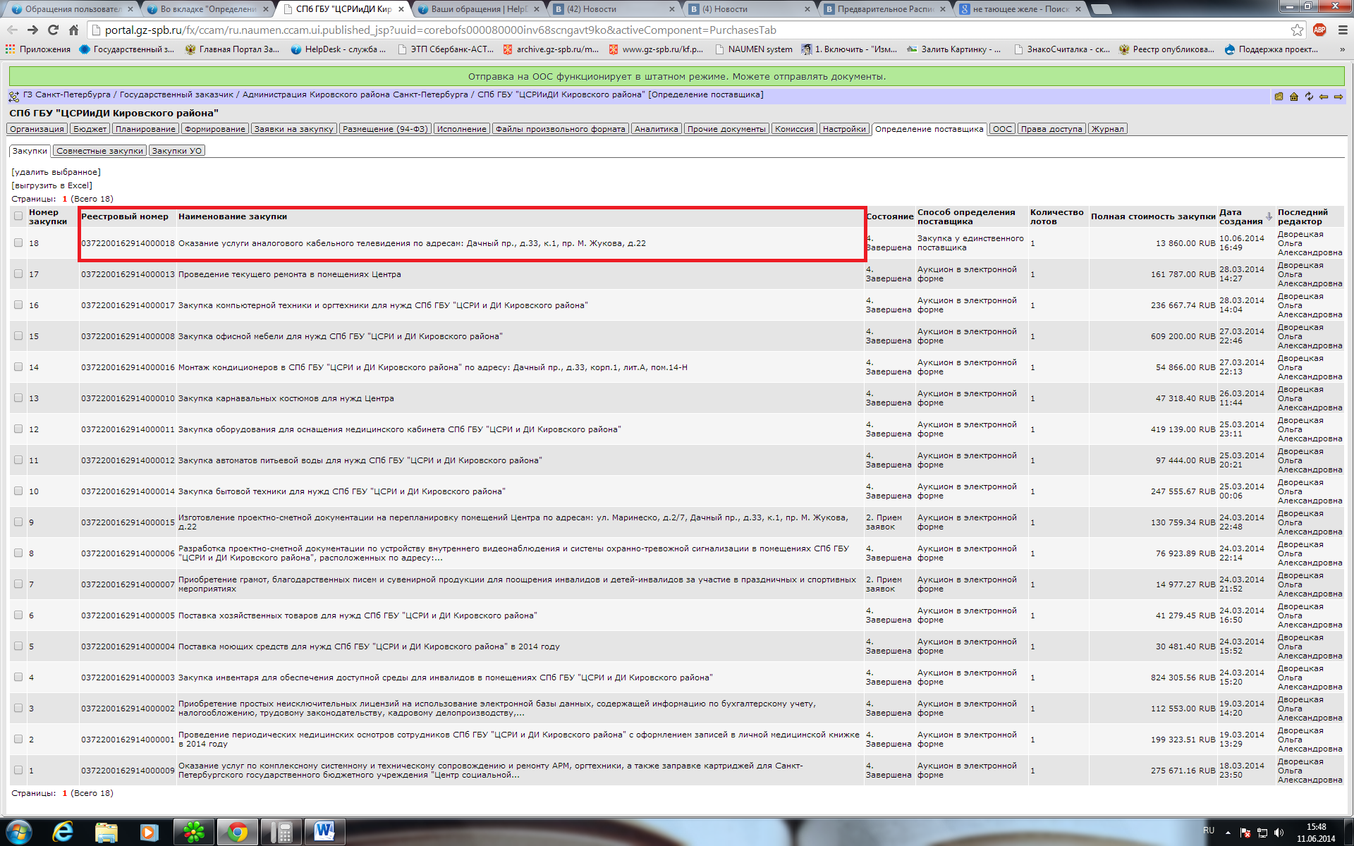
Task: Click the browser address bar
Action: 635,30
